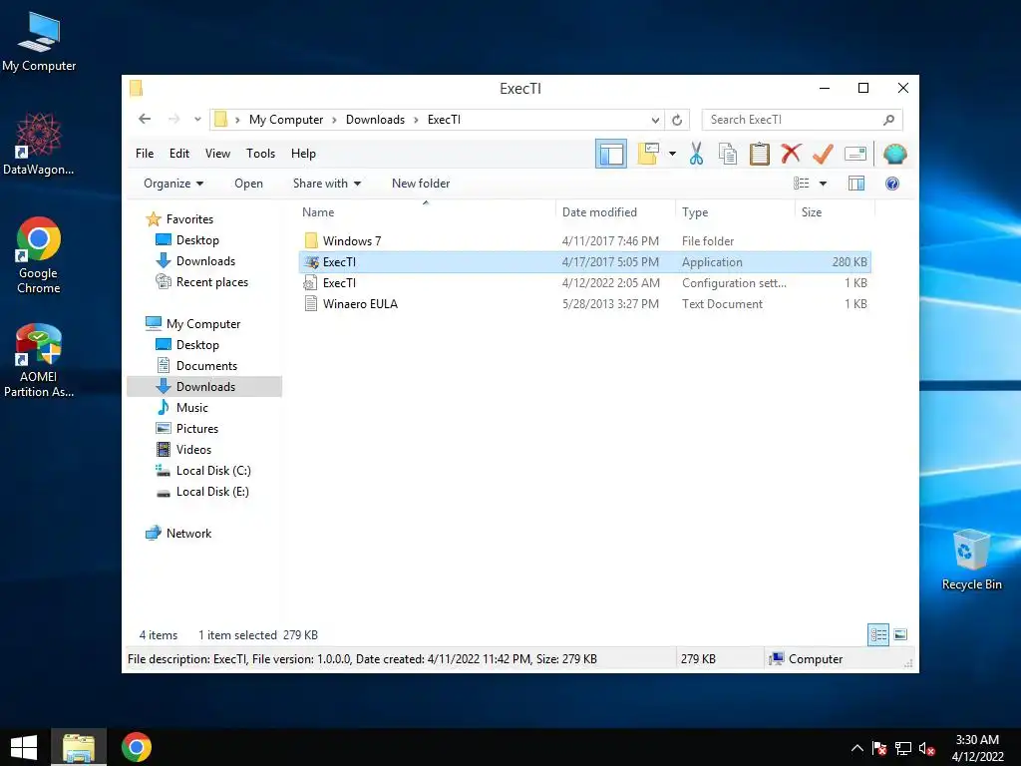The height and width of the screenshot is (766, 1021).
Task: Open the folder options dropdown arrow
Action: point(672,155)
